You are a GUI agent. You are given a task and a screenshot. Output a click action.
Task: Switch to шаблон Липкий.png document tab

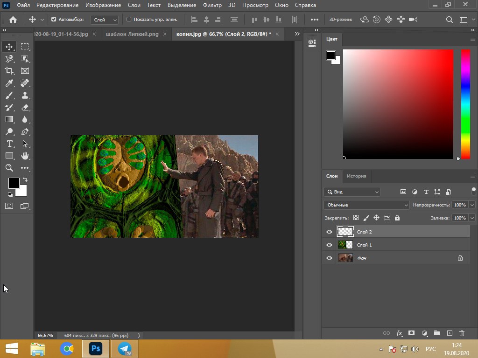(132, 34)
